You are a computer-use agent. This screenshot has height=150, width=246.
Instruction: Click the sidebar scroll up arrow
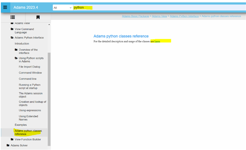[49, 25]
